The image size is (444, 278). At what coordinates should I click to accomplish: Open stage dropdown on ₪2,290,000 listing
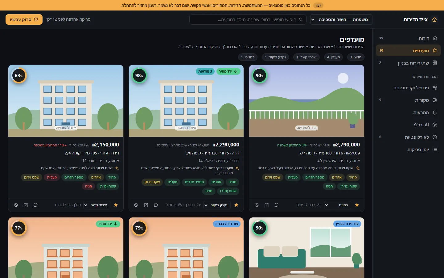pos(217,205)
